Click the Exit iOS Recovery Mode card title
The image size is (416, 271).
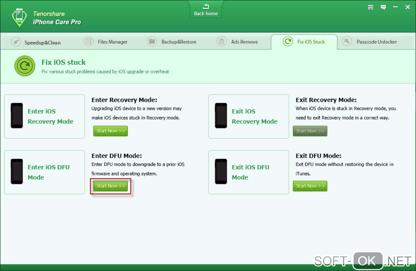(254, 116)
